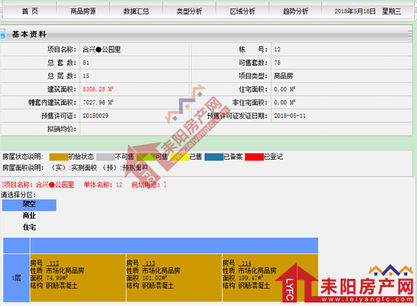Open the 商品房源 menu tab
The width and height of the screenshot is (417, 306).
point(83,11)
